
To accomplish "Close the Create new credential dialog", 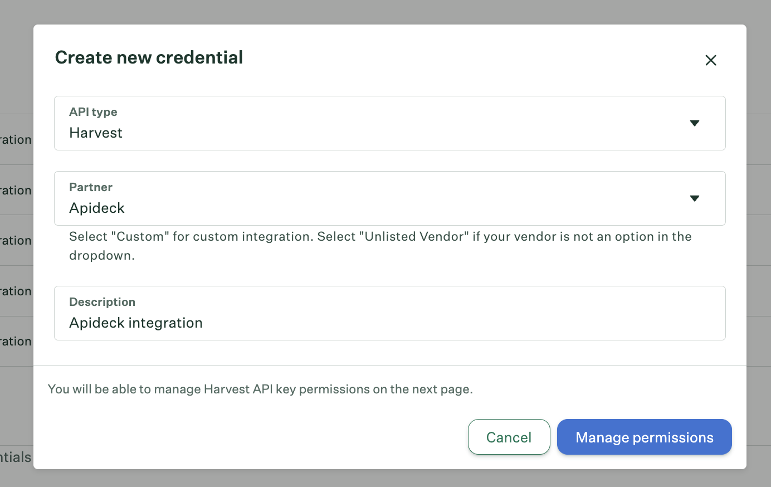I will (x=710, y=60).
